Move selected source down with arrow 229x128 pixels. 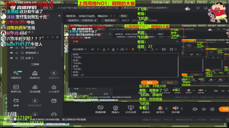(x=52, y=37)
